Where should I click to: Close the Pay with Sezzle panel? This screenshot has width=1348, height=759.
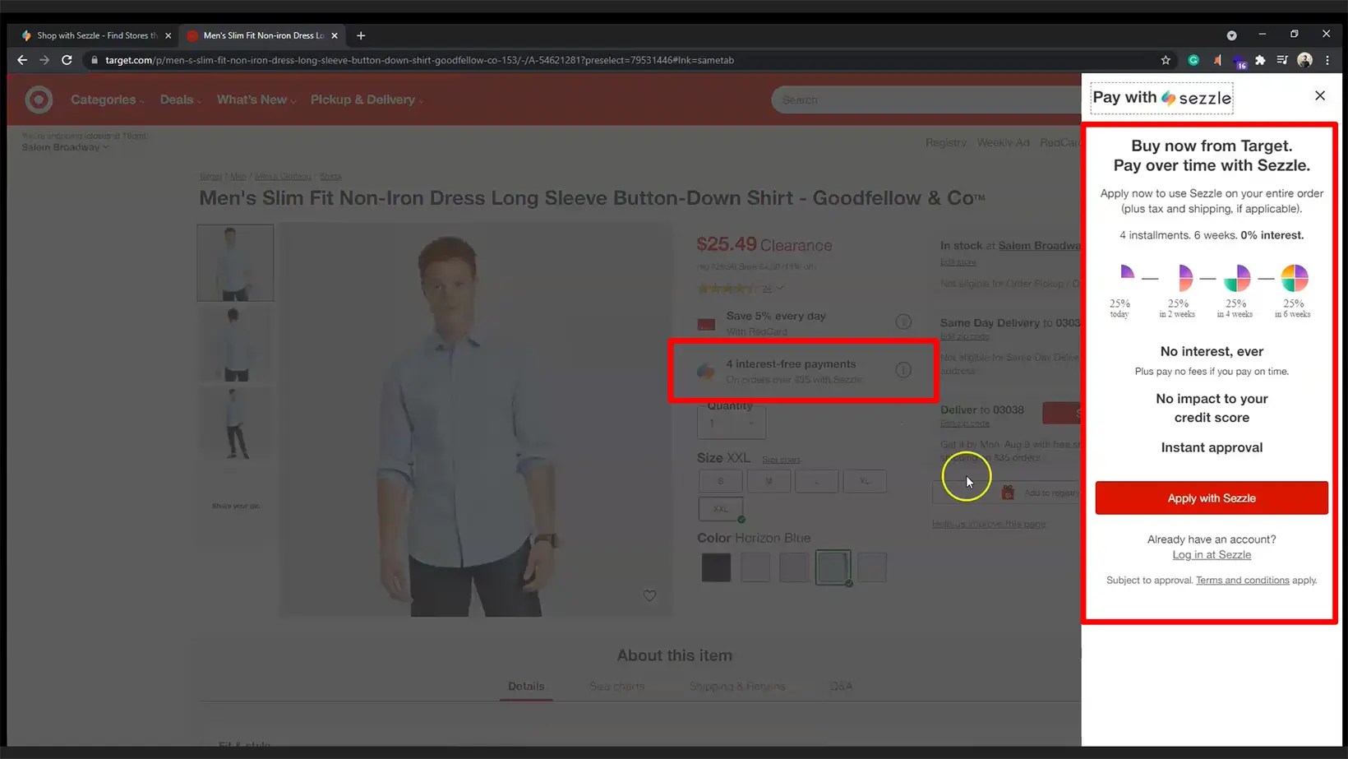[1320, 95]
